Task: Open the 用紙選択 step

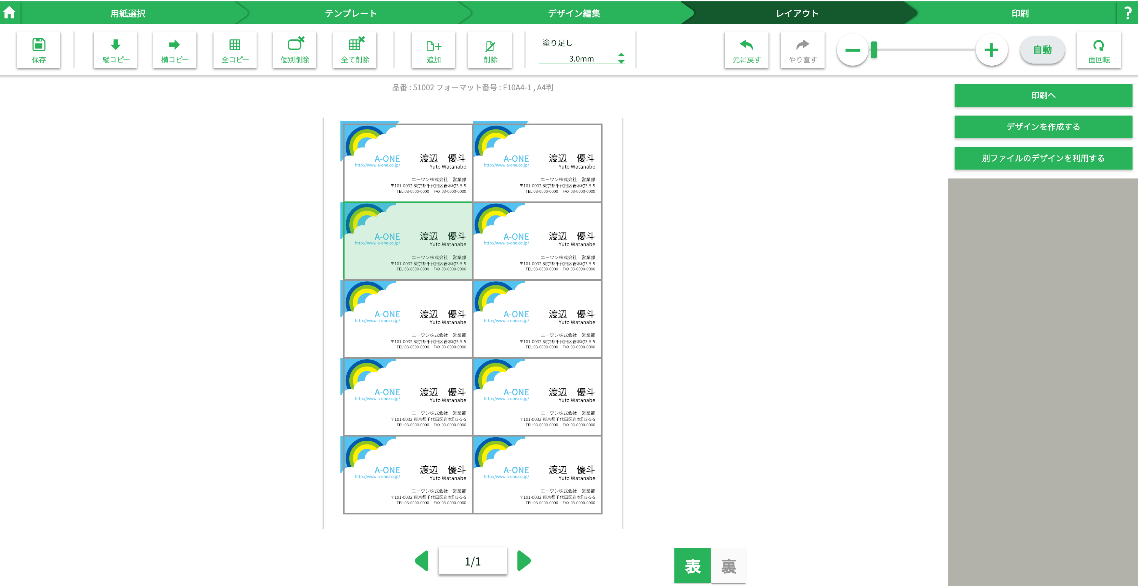Action: 128,13
